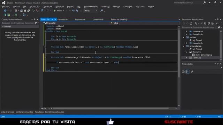
Task: Collapse the Public Class Form1 code block
Action: (45, 31)
